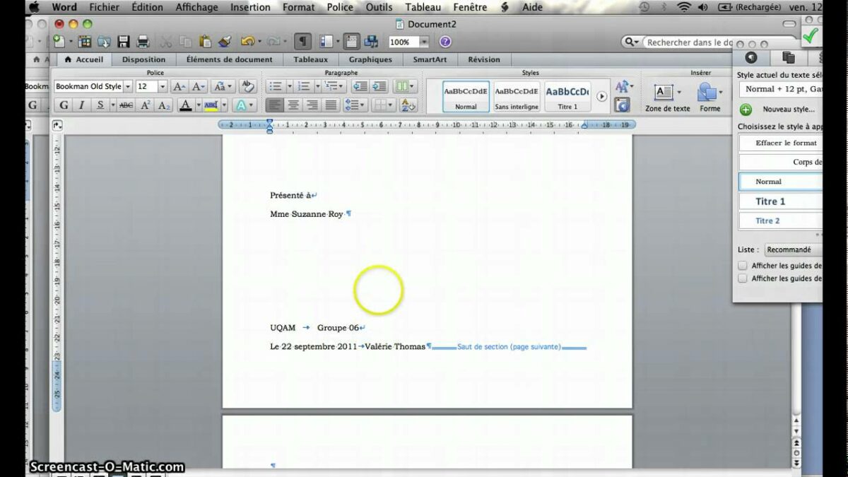848x477 pixels.
Task: Choose 'Effacer le format' in styles list
Action: pos(785,143)
